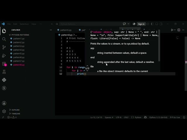Viewport: 187px width, 140px height.
Task: Open the Testing flask view
Action: click(x=4, y=72)
